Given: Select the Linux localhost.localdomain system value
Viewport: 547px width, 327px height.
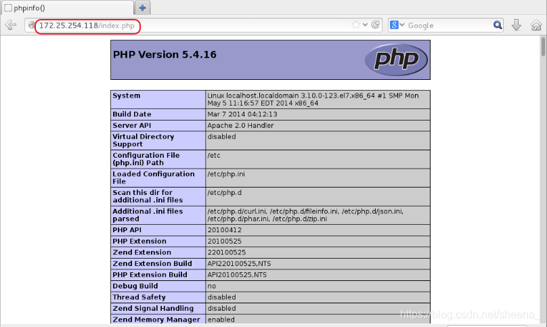Looking at the screenshot, I should pos(313,100).
